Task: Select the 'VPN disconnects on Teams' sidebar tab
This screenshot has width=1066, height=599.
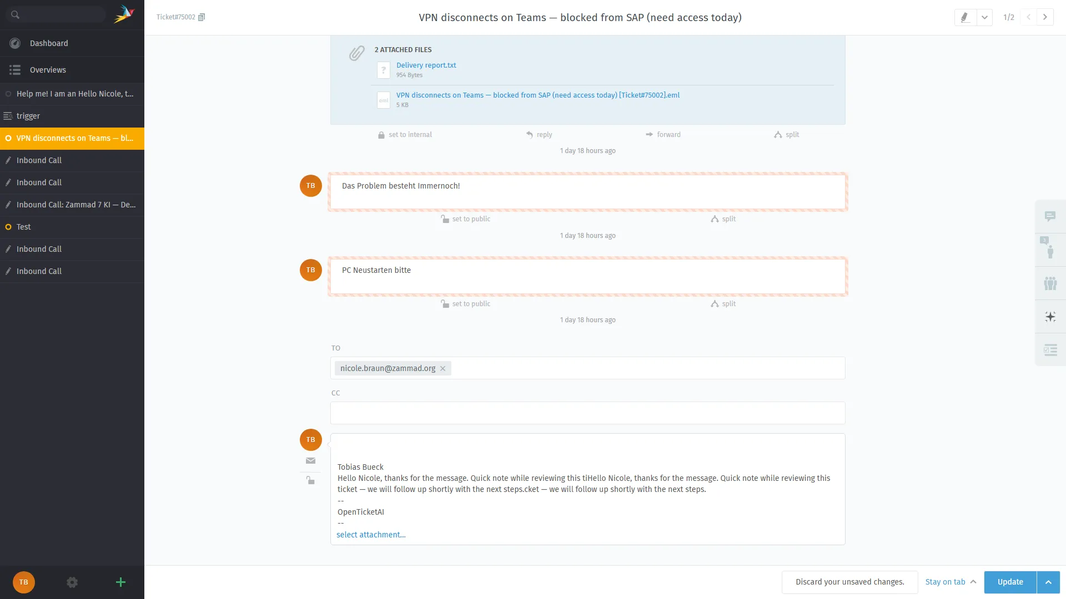Action: click(72, 138)
